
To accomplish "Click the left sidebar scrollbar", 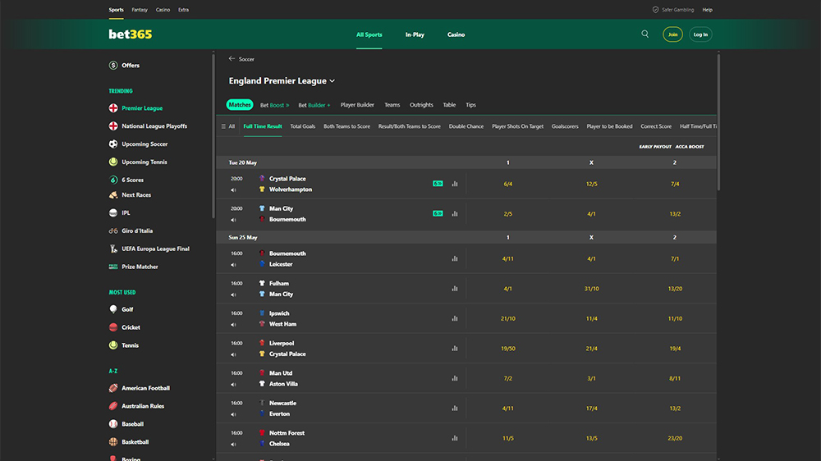I will coord(213,136).
